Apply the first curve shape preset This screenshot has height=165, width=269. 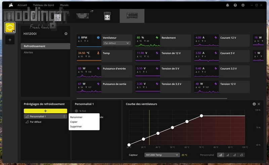tap(221, 155)
